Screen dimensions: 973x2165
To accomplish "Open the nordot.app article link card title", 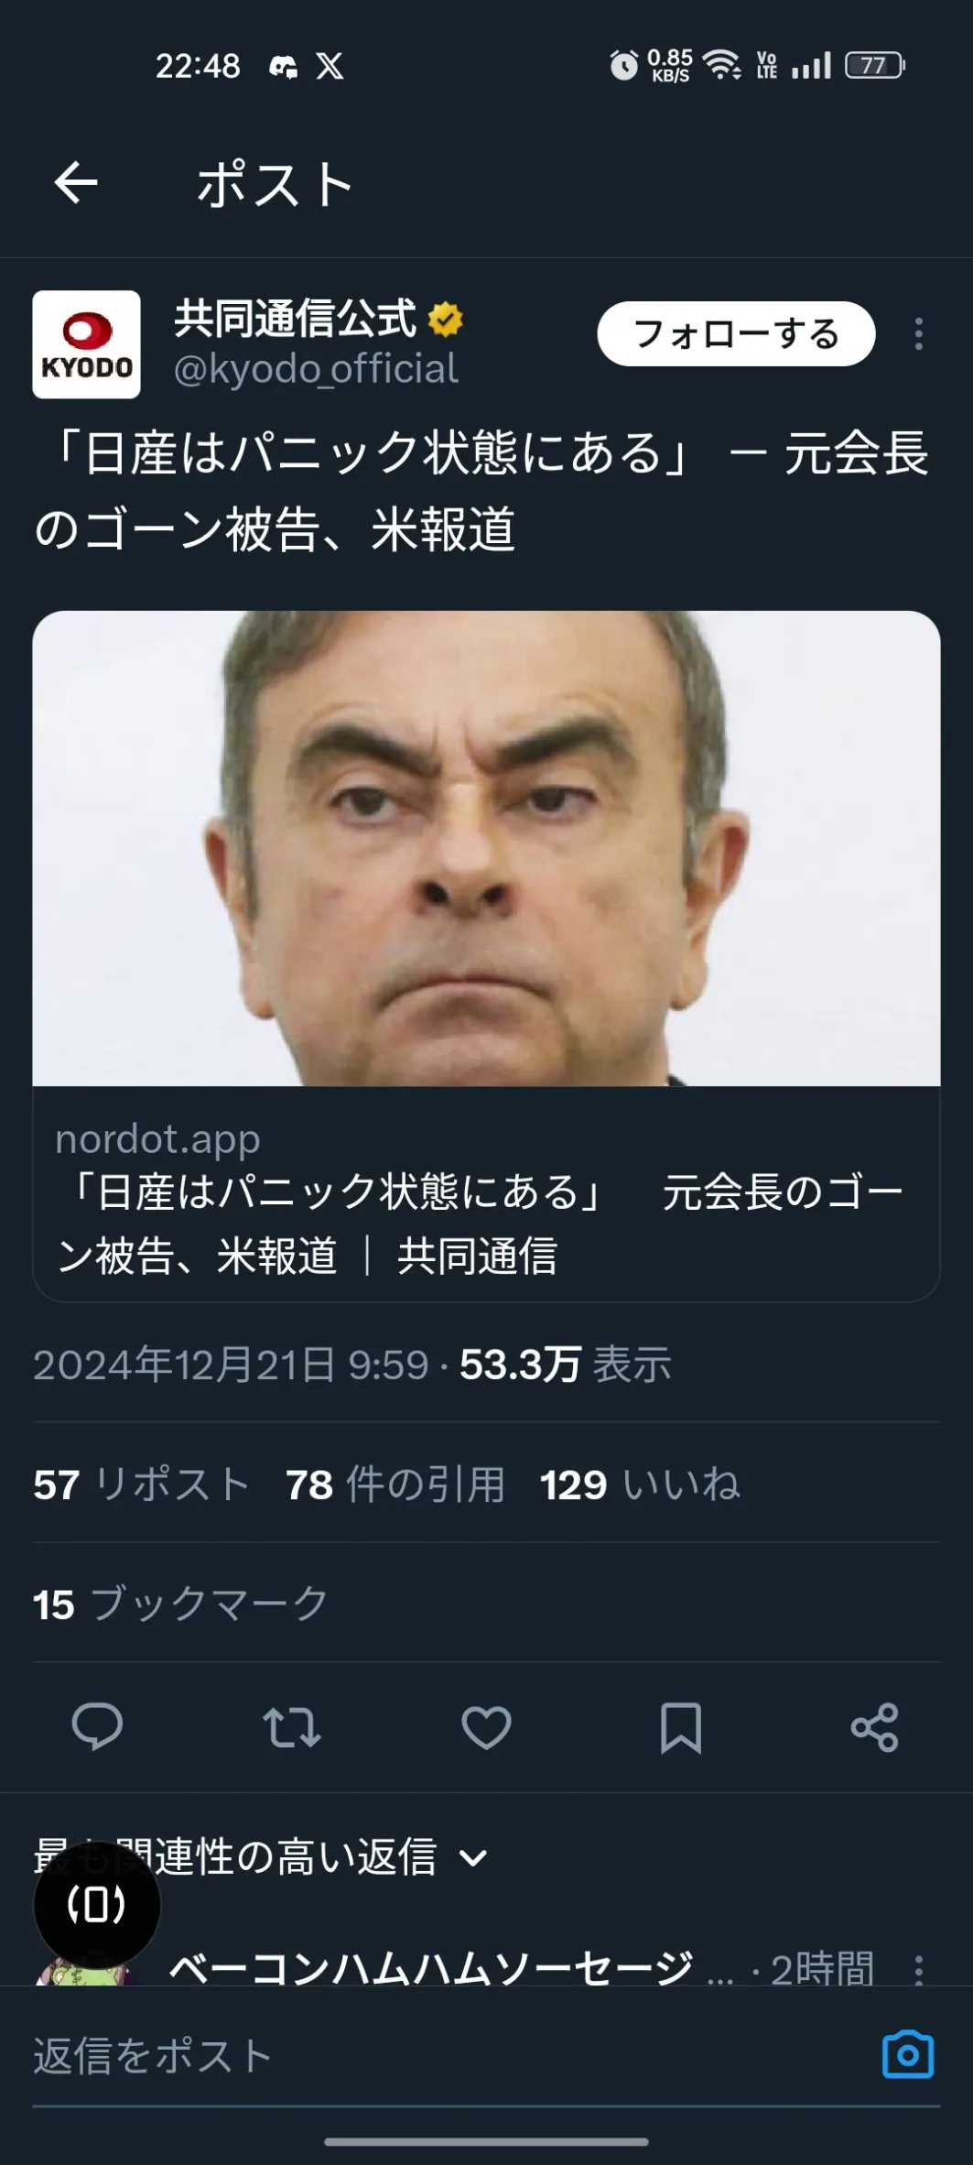I will 481,1223.
